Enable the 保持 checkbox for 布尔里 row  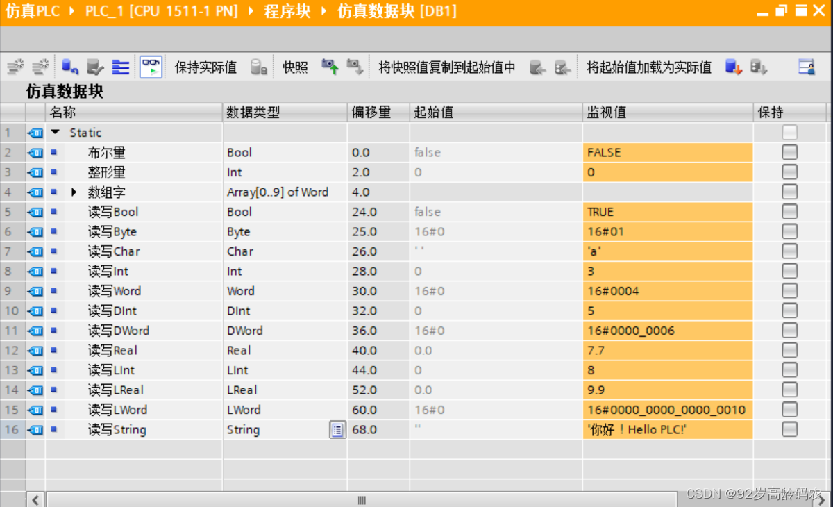coord(789,153)
